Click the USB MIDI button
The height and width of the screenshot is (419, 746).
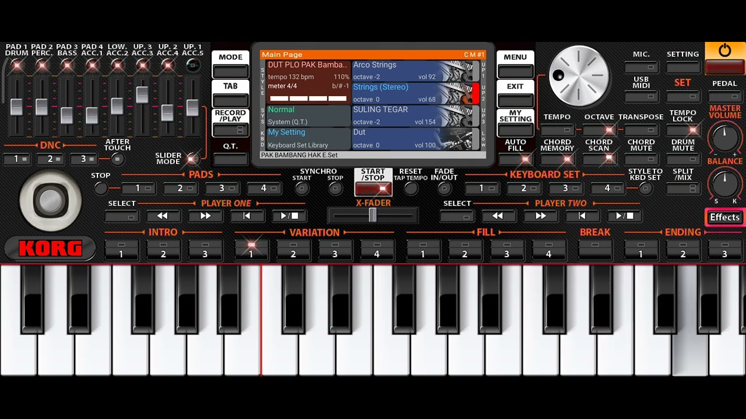point(641,96)
